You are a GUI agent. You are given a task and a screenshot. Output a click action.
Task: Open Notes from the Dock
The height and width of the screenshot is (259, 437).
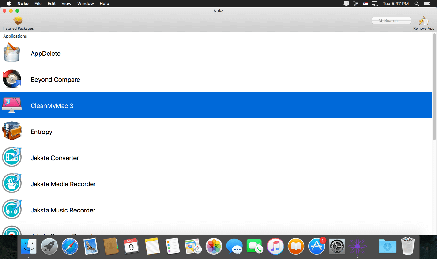click(152, 246)
